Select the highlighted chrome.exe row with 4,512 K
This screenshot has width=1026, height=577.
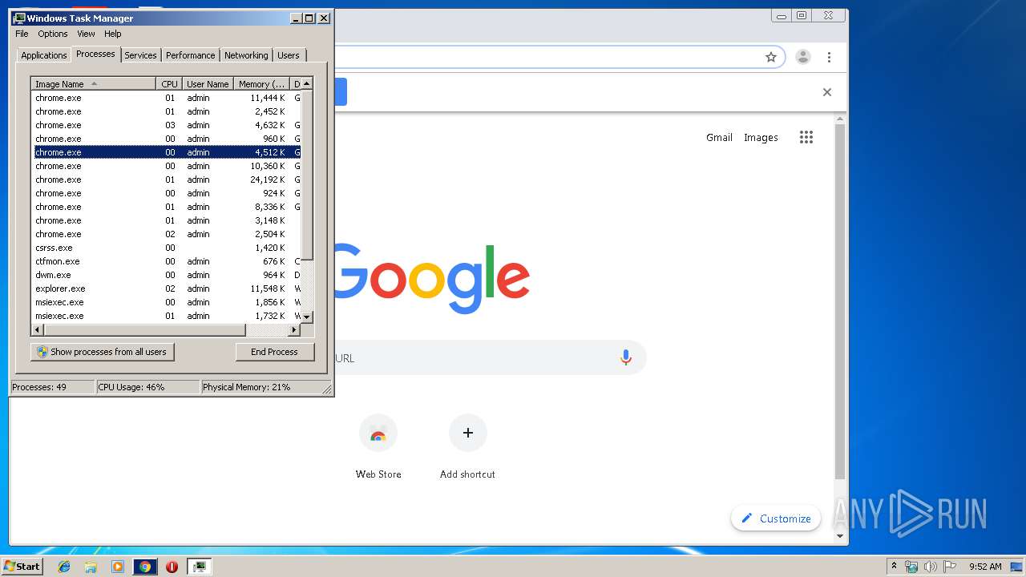pyautogui.click(x=166, y=152)
